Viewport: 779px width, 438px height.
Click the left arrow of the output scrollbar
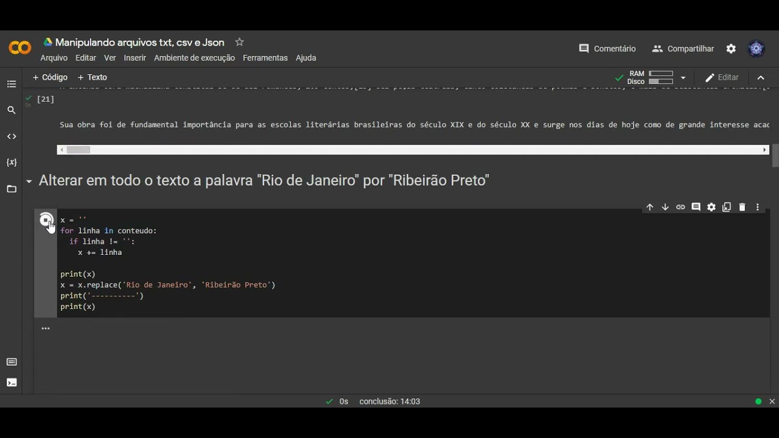pos(61,150)
